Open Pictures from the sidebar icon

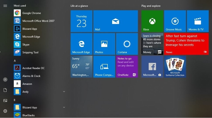(x=5, y=100)
